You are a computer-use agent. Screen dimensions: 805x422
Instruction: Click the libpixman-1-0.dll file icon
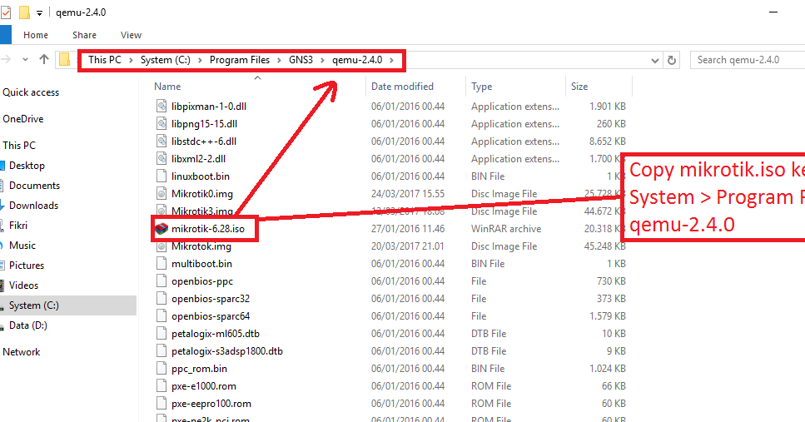[161, 107]
